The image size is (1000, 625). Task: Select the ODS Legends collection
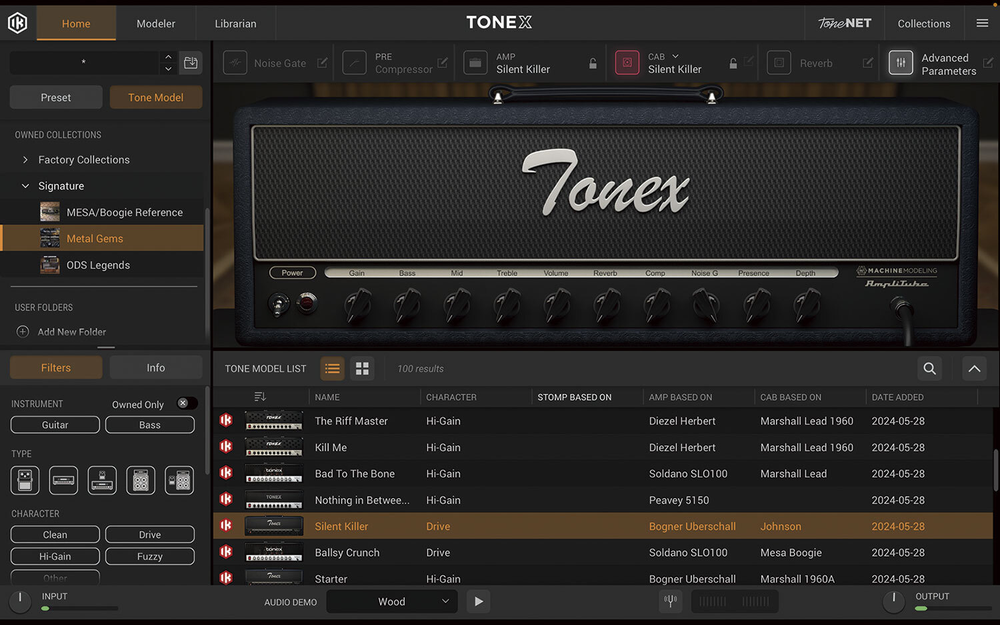[x=103, y=265]
